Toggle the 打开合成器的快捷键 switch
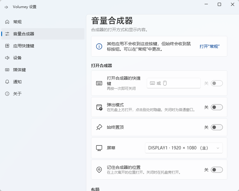This screenshot has width=239, height=191. point(217,83)
